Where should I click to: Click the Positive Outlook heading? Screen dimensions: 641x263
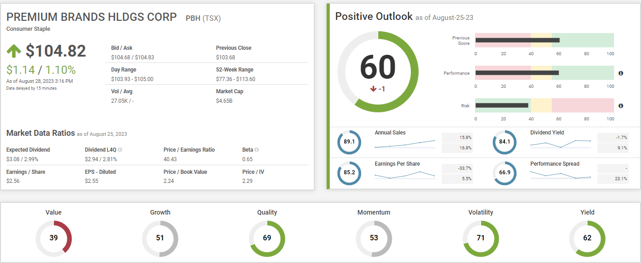pyautogui.click(x=374, y=16)
